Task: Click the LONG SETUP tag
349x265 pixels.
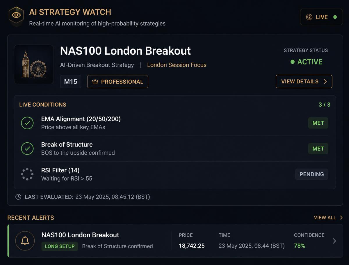Action: 60,246
